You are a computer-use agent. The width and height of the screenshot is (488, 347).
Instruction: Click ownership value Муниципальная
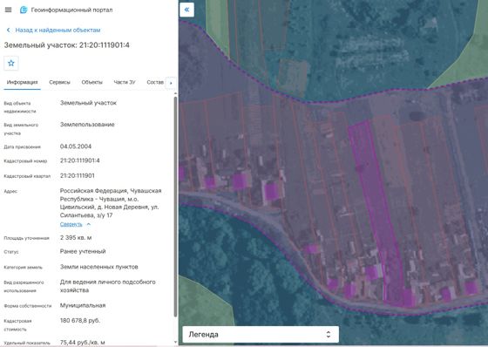[x=83, y=305]
